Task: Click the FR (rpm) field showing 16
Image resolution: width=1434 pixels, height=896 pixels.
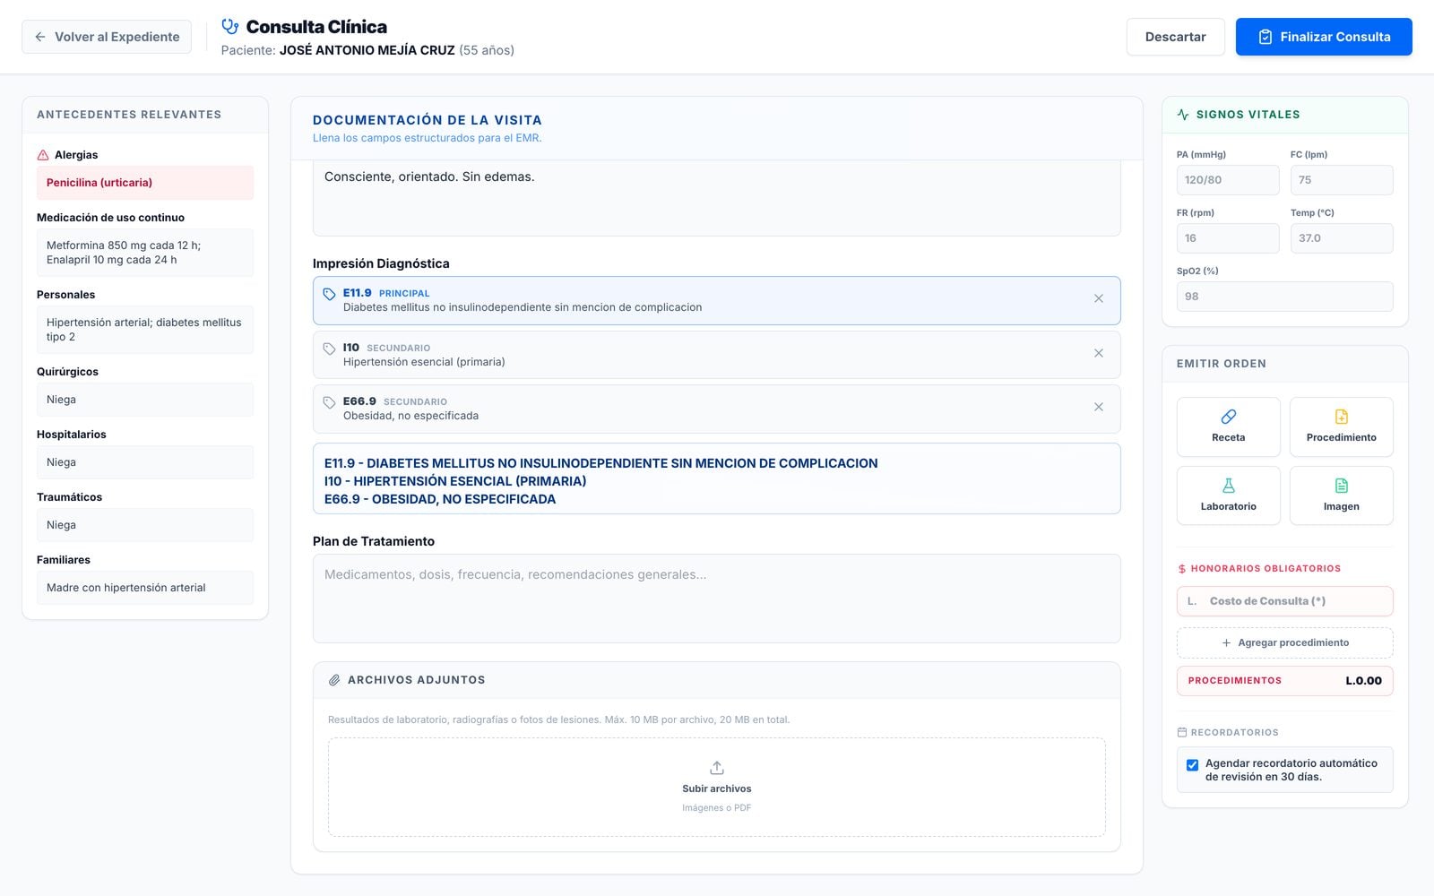Action: click(1228, 238)
